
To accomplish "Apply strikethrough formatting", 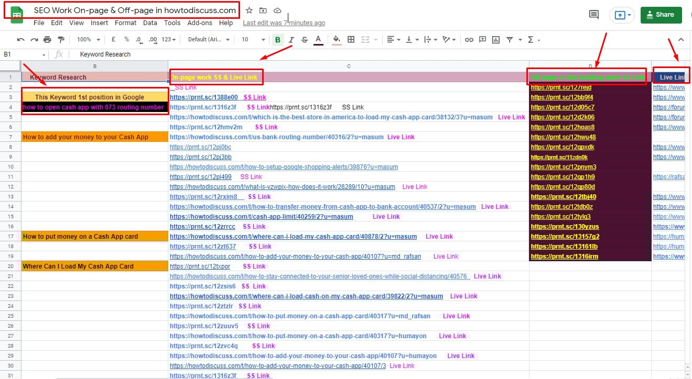I will pos(305,39).
